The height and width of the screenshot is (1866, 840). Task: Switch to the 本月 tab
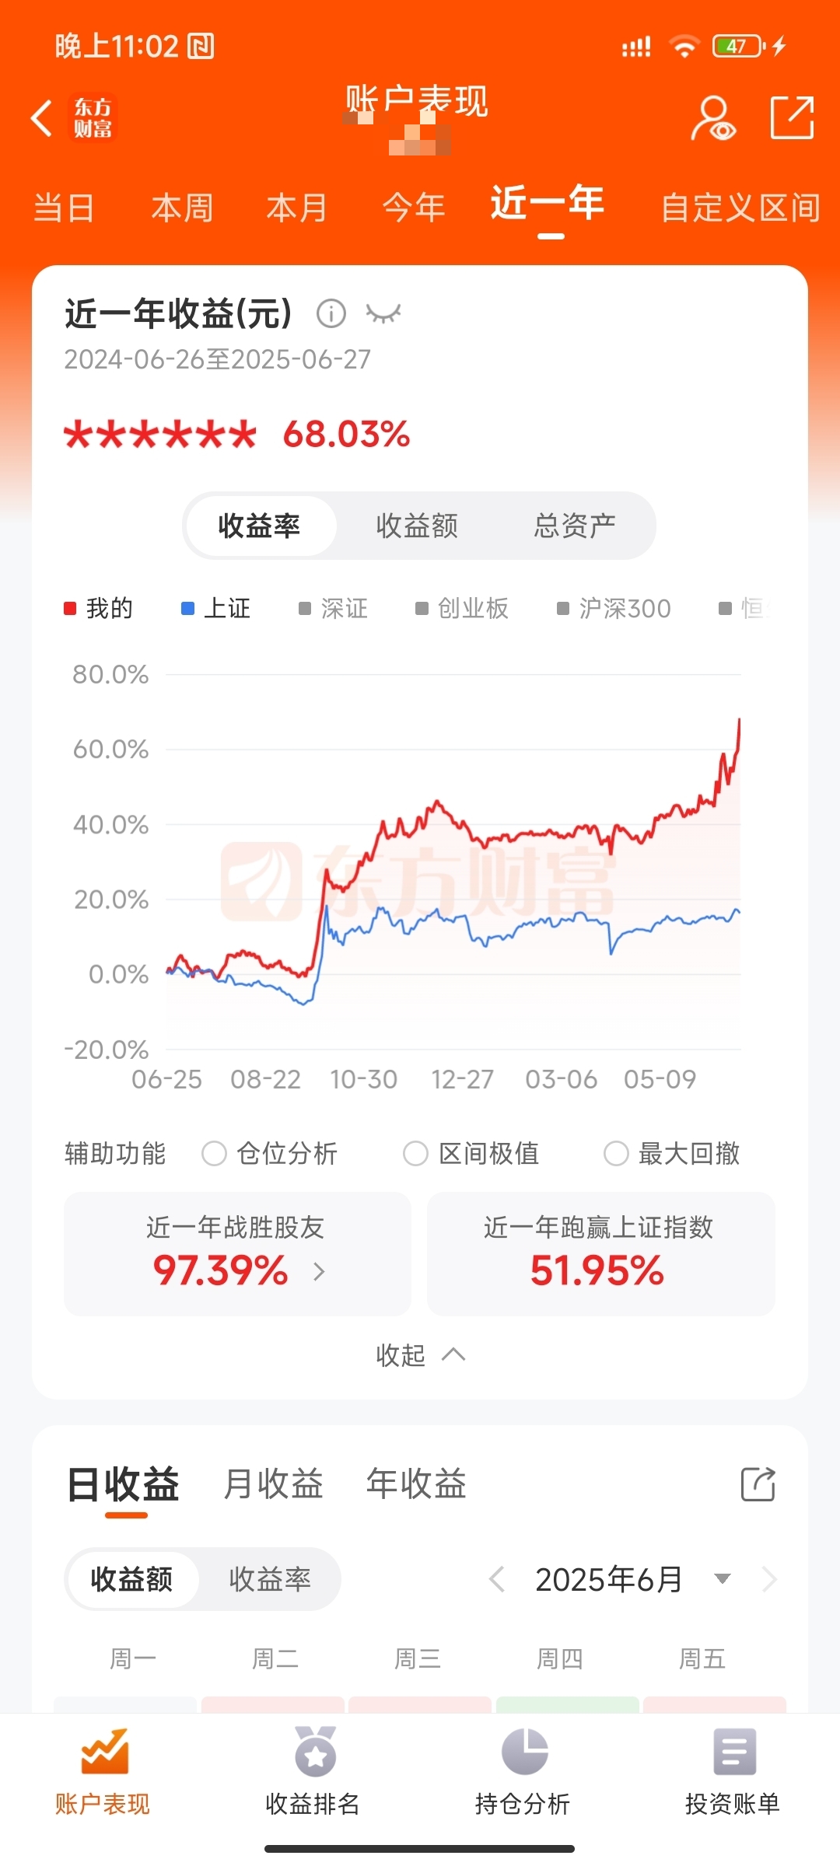pos(296,208)
